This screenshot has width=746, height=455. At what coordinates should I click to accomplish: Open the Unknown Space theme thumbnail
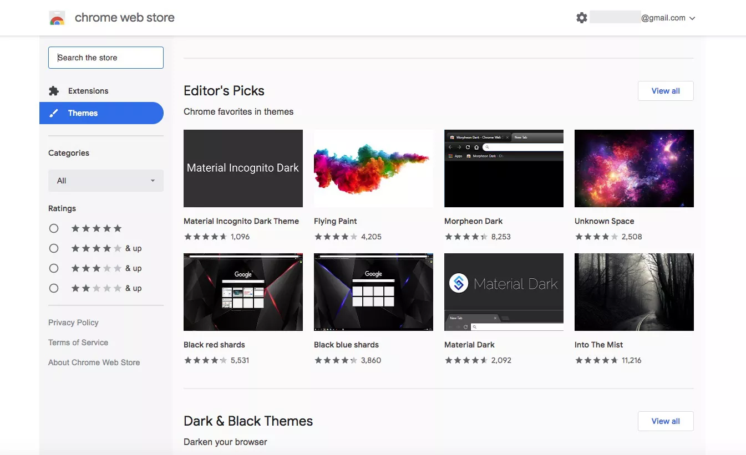click(634, 168)
